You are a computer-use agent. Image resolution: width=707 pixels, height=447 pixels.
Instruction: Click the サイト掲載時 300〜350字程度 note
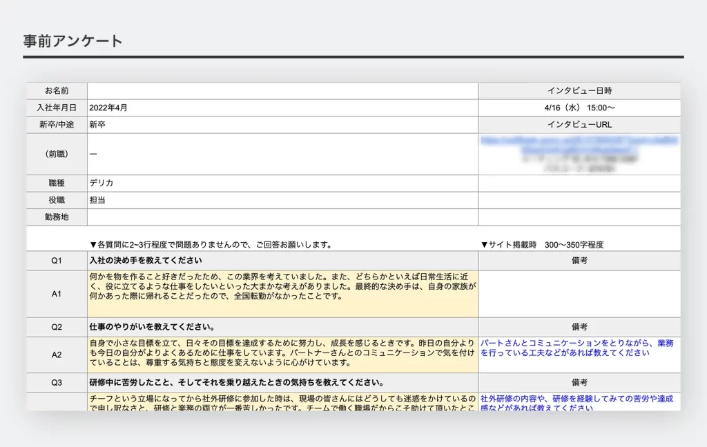coord(542,244)
